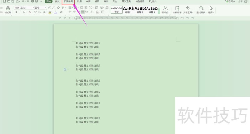Apply the 正文 (Body) style
This screenshot has width=250, height=134.
click(x=117, y=10)
